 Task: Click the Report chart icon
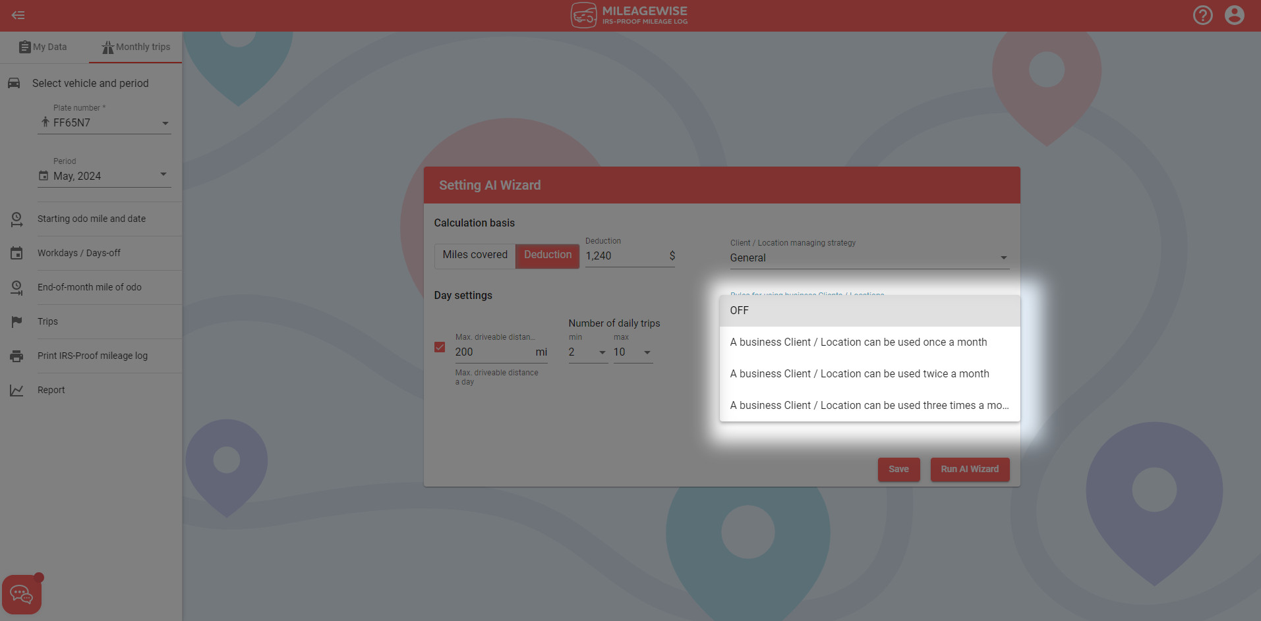pyautogui.click(x=16, y=390)
